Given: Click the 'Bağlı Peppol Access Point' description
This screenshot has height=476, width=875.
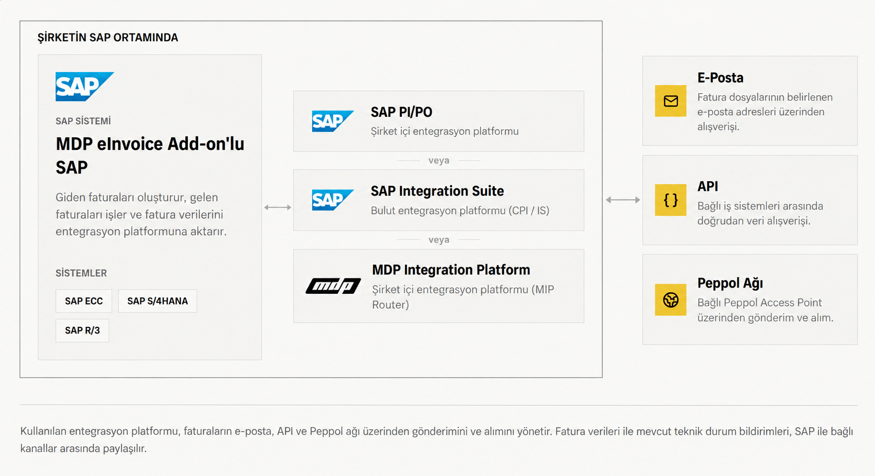Looking at the screenshot, I should tap(765, 310).
